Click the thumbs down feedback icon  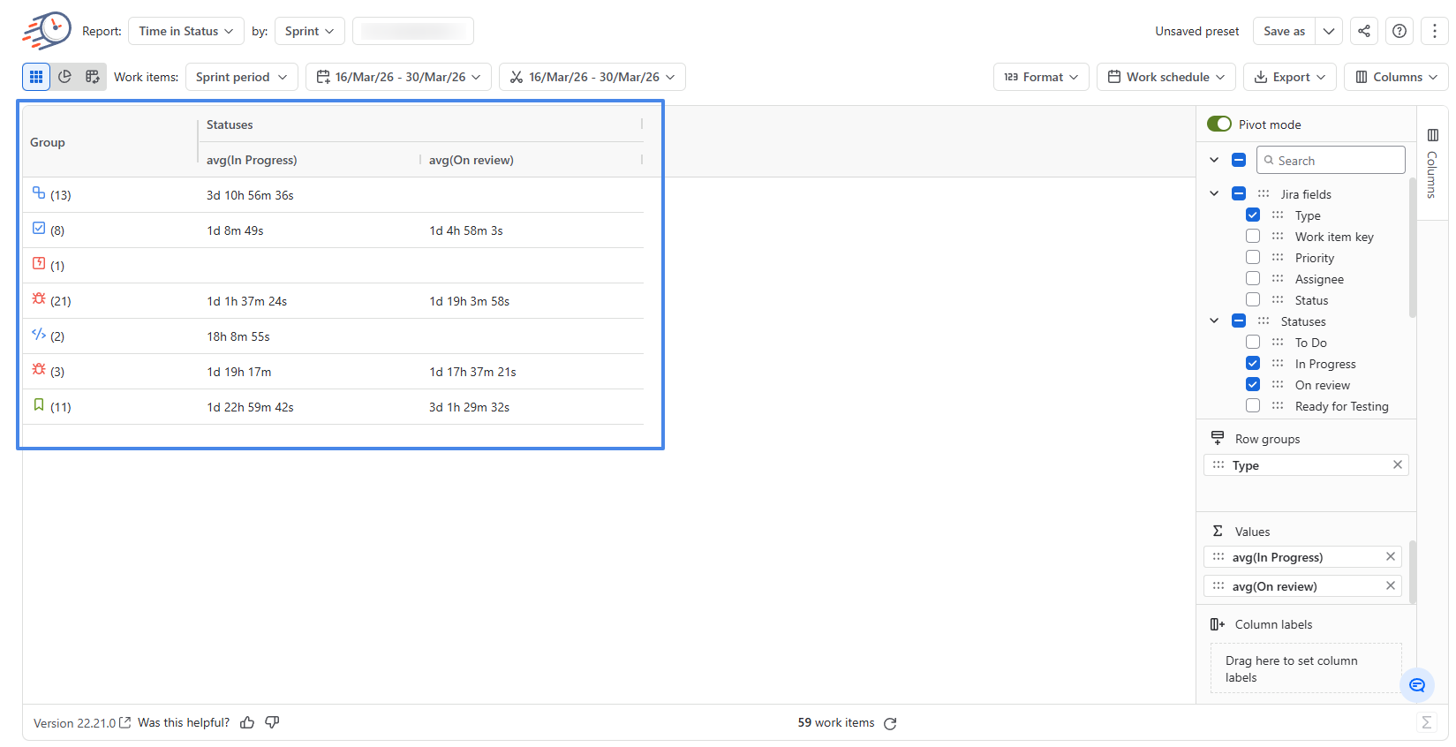point(272,722)
